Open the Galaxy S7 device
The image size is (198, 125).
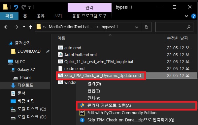[x=26, y=70]
